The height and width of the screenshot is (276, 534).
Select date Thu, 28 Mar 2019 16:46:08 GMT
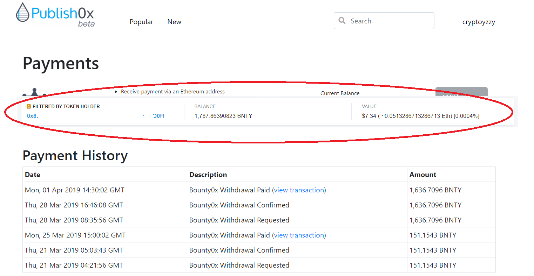click(x=74, y=205)
